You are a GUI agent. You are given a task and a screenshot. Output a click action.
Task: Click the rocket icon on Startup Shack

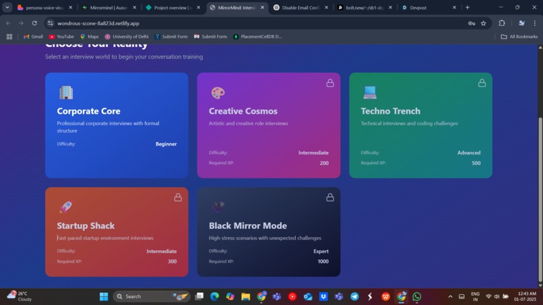(66, 207)
